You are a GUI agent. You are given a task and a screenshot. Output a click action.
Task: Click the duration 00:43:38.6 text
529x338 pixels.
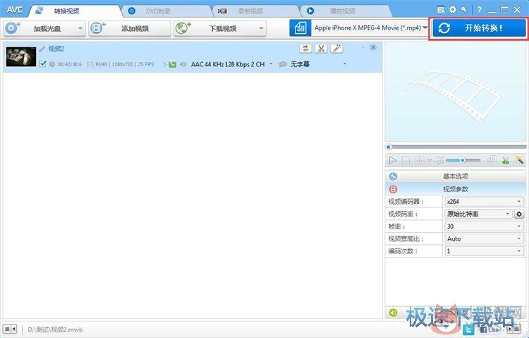[70, 64]
